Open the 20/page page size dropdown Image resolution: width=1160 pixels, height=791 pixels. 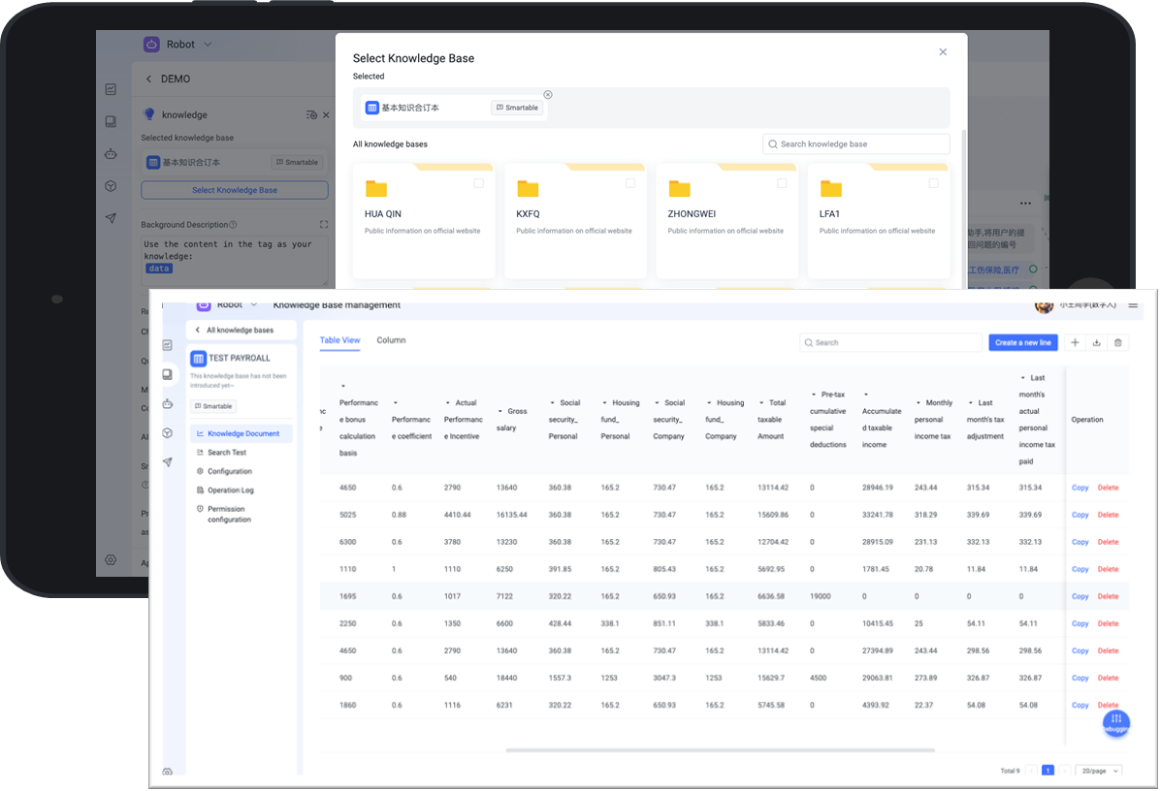click(x=1098, y=770)
